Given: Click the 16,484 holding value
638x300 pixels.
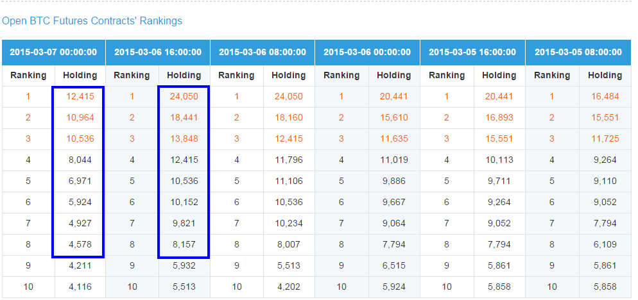Looking at the screenshot, I should click(x=605, y=96).
